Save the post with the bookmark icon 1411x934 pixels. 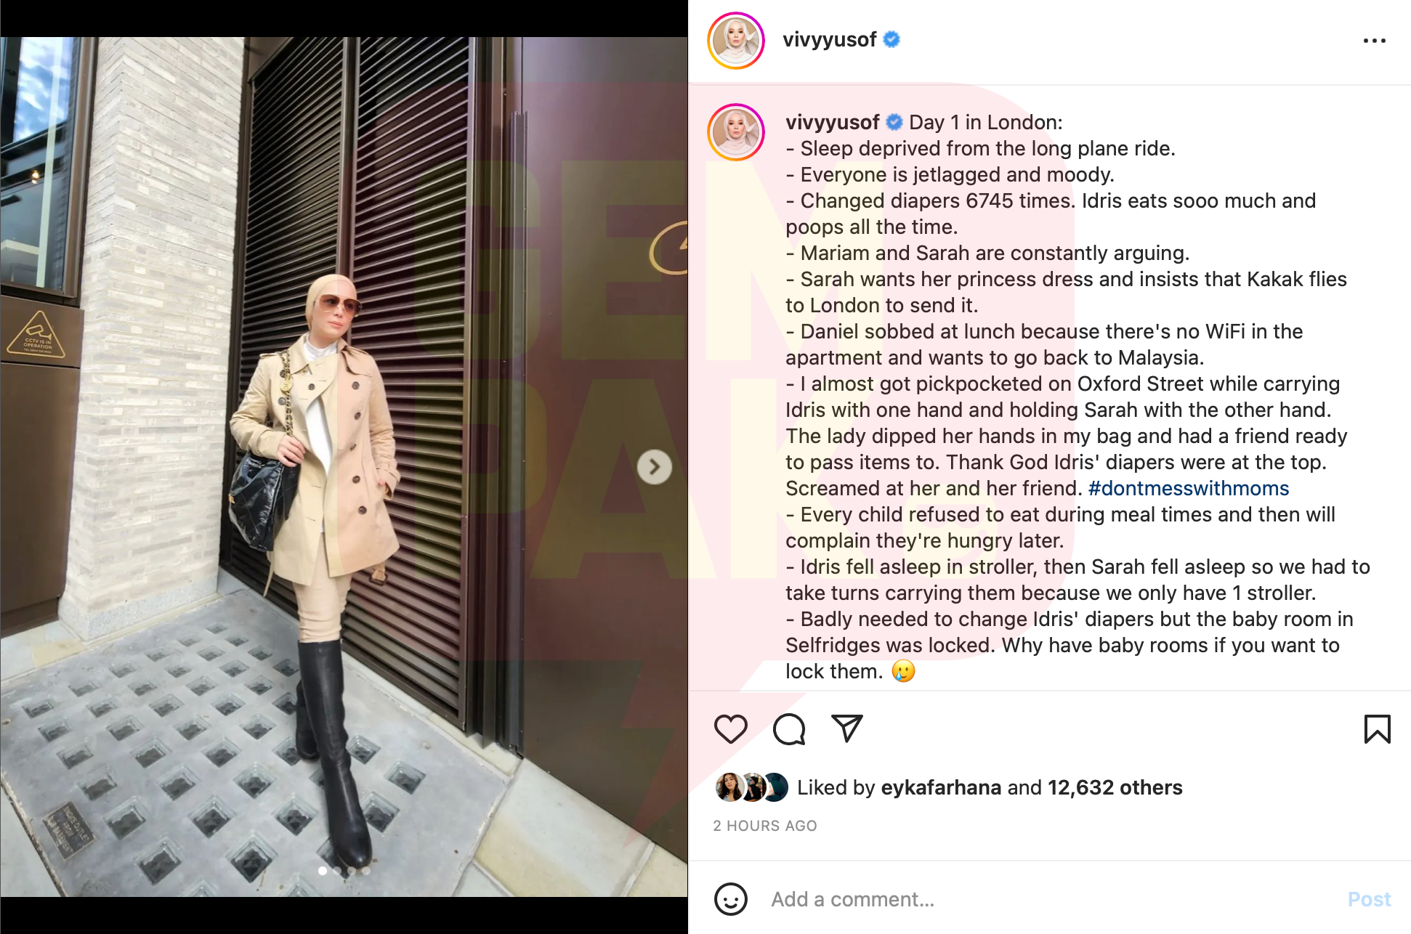1377,729
